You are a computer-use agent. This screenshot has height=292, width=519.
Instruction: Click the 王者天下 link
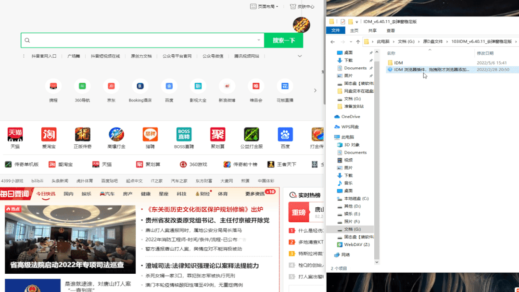[282, 164]
